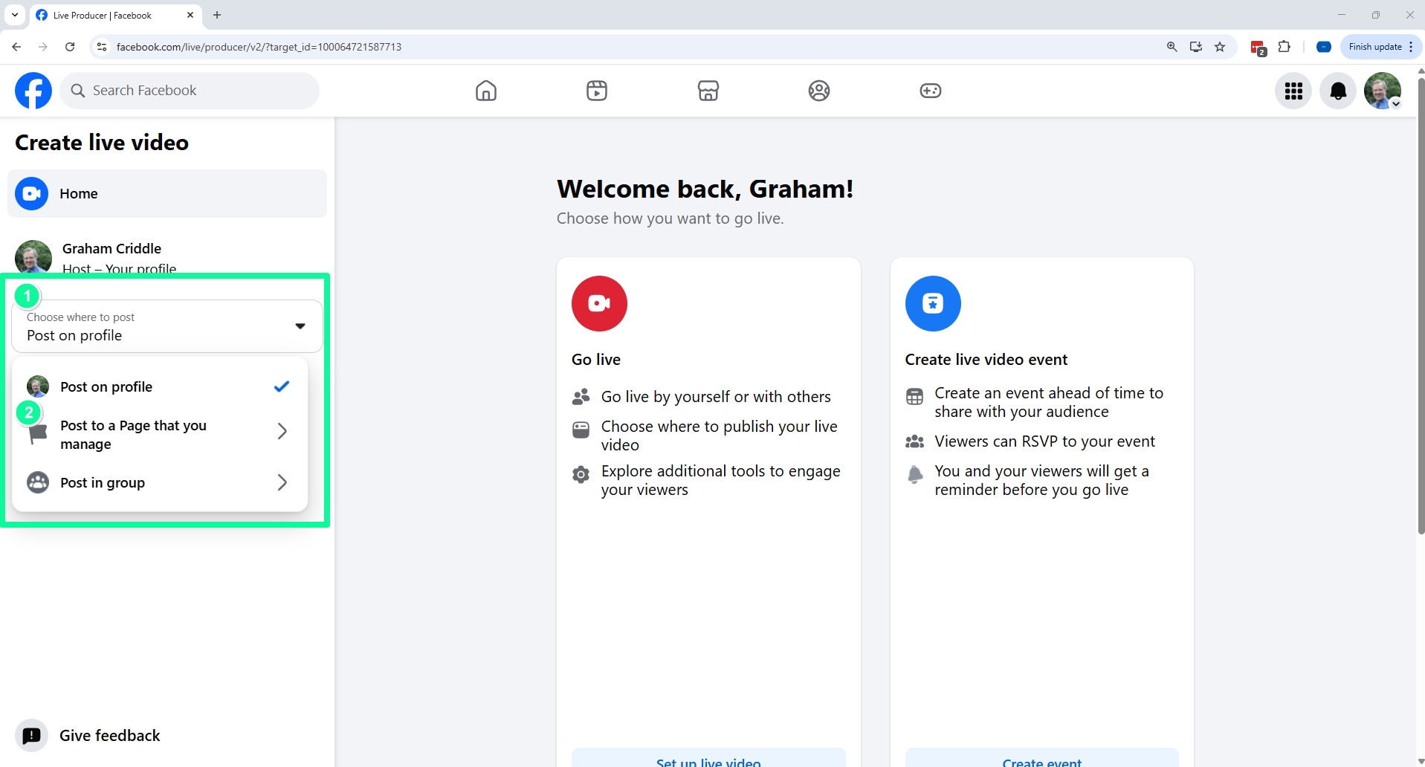This screenshot has width=1425, height=767.
Task: Click the Facebook logo
Action: 33,91
